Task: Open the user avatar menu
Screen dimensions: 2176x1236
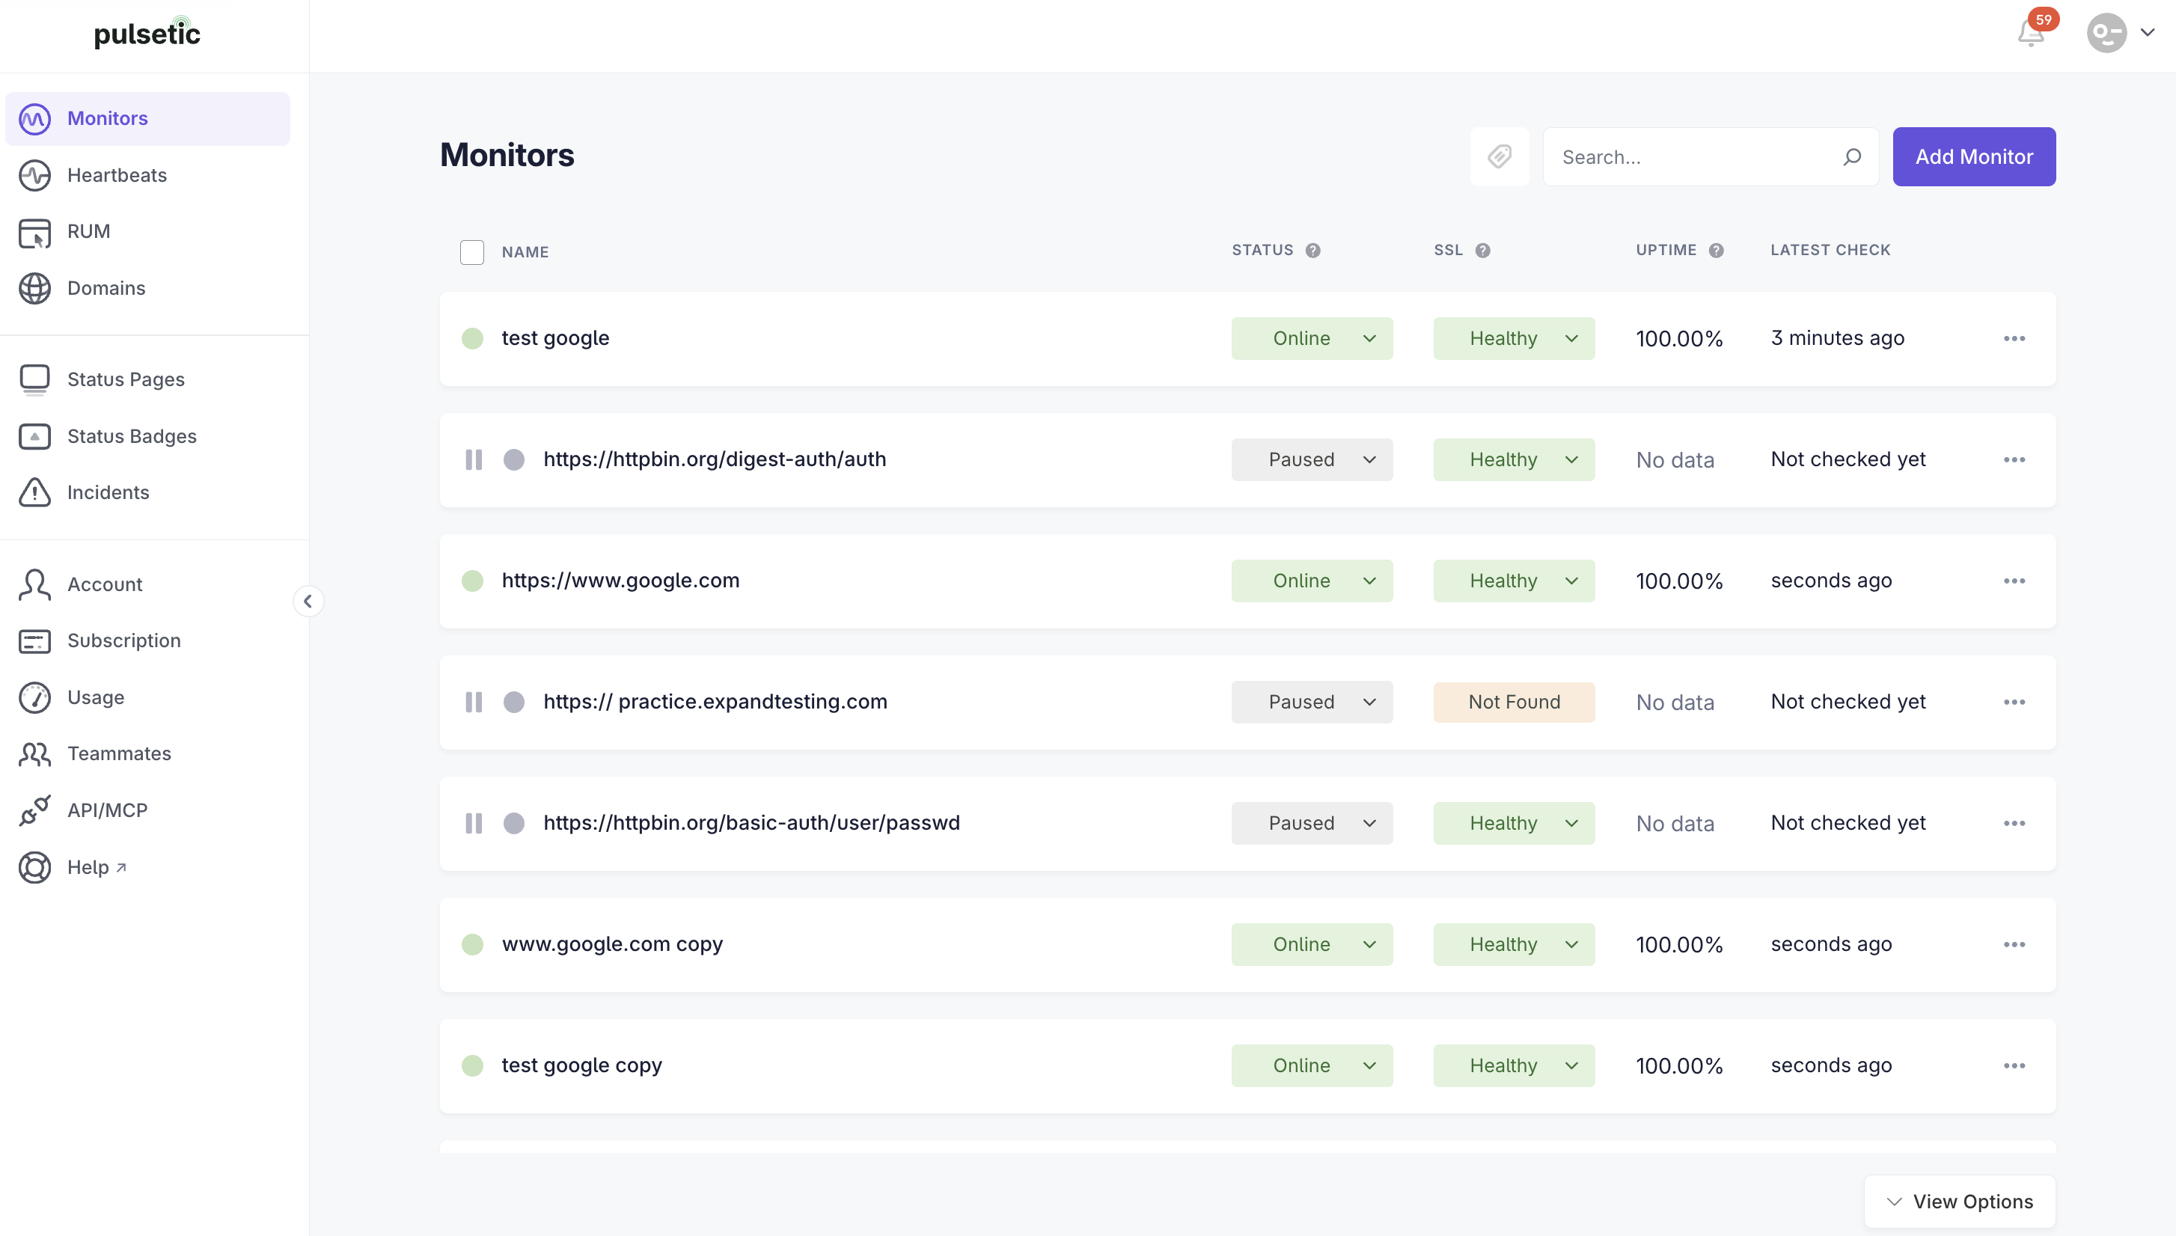Action: pyautogui.click(x=2106, y=33)
